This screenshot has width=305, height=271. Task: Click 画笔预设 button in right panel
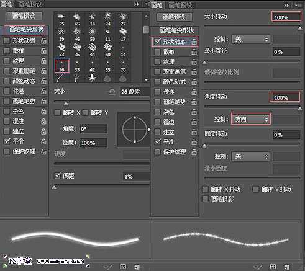pyautogui.click(x=175, y=17)
